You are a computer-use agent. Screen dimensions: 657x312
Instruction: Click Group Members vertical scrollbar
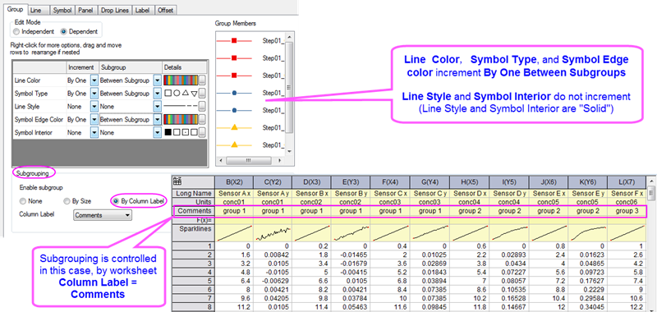point(289,88)
